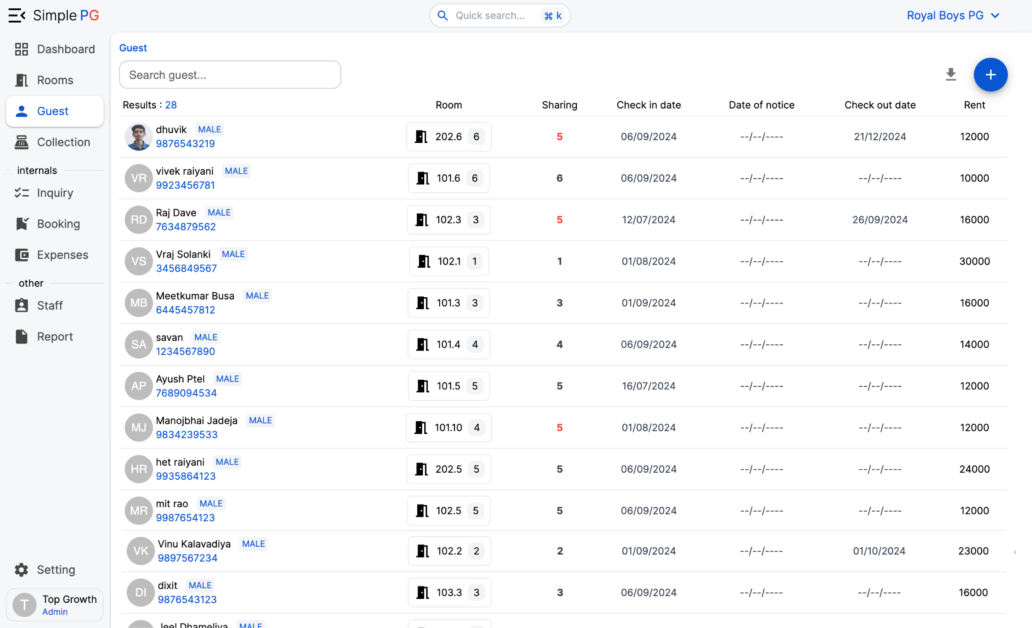This screenshot has height=628, width=1032.
Task: Click phone number 9923456781 link
Action: click(185, 185)
